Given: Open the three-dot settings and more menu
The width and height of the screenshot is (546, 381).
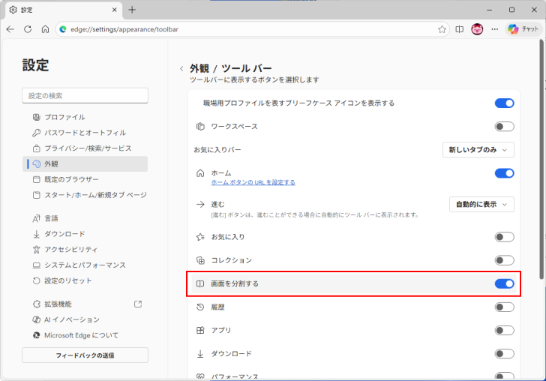Looking at the screenshot, I should tap(494, 29).
